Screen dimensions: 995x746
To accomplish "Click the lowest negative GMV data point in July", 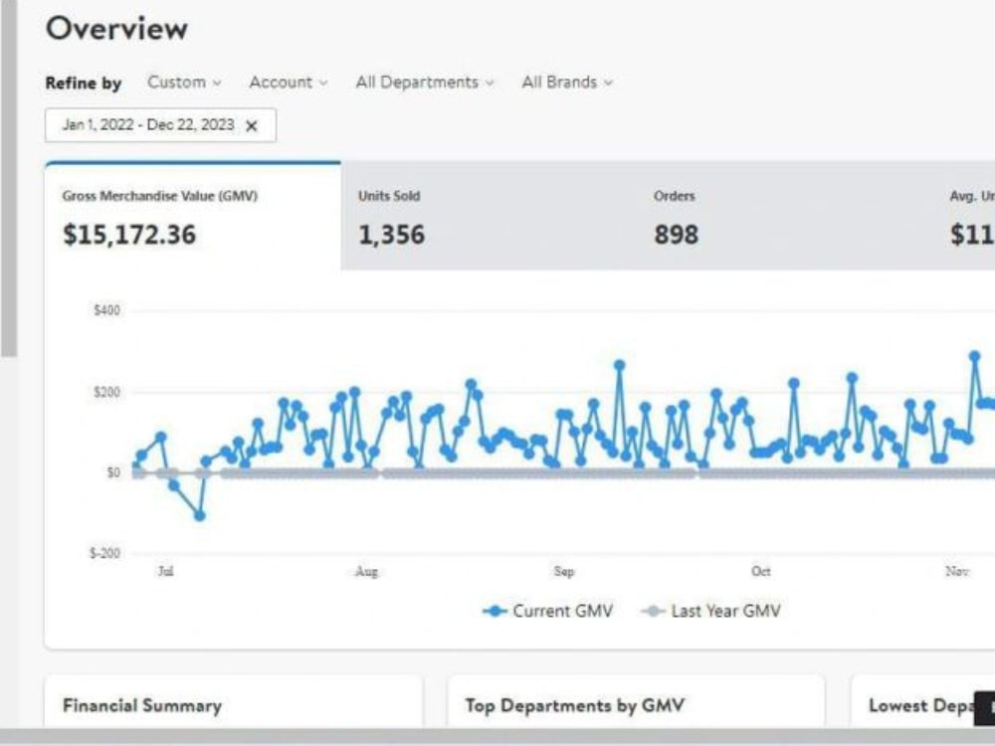I will pyautogui.click(x=199, y=515).
